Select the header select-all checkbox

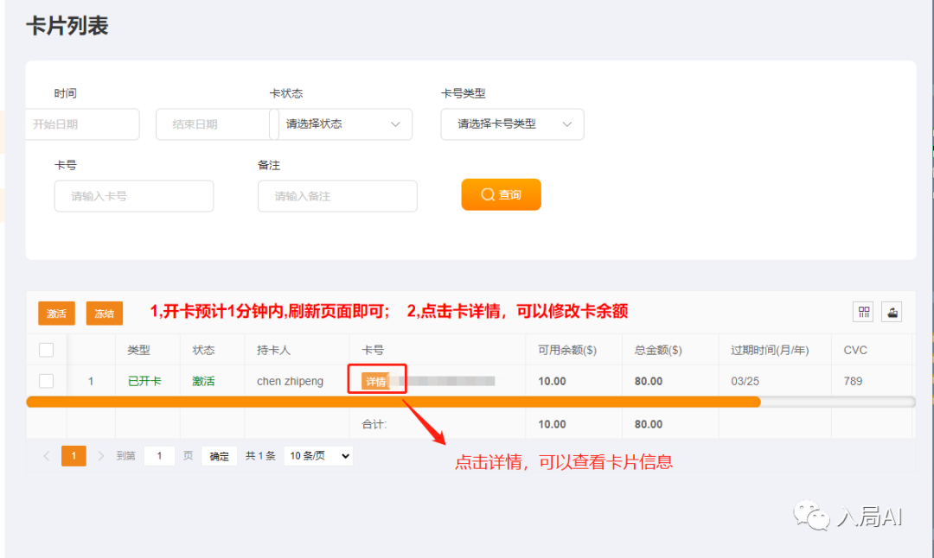tap(47, 350)
